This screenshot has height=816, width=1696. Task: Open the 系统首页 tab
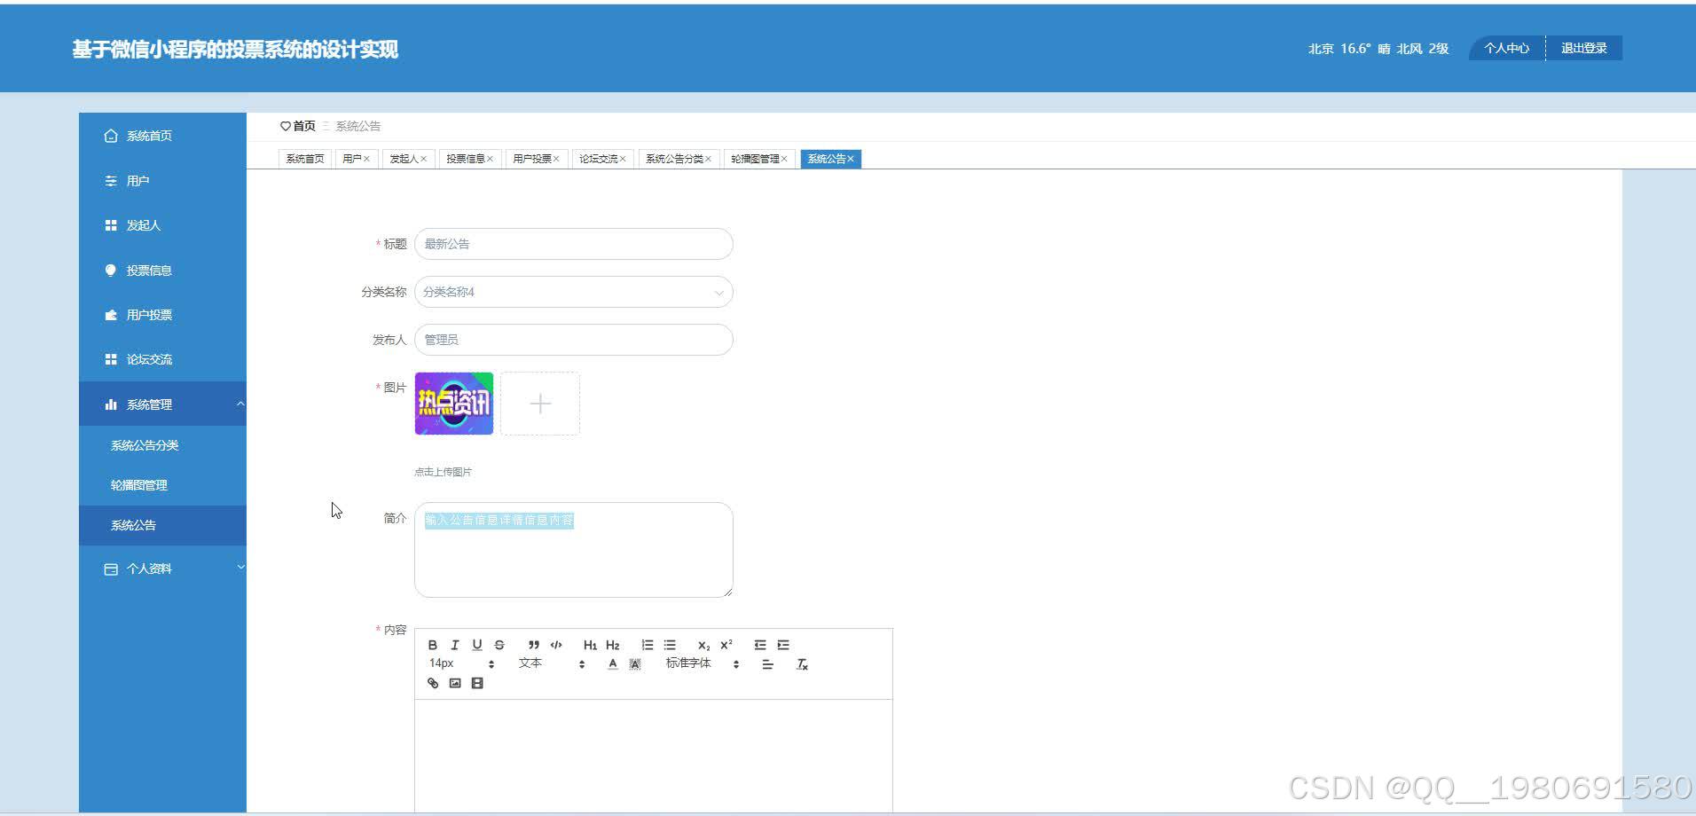tap(305, 159)
